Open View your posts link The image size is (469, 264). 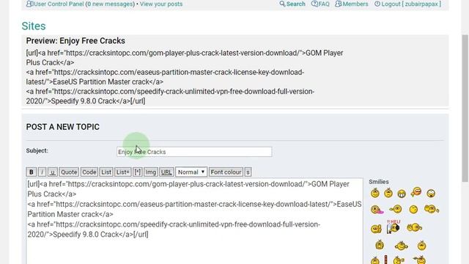tap(161, 4)
